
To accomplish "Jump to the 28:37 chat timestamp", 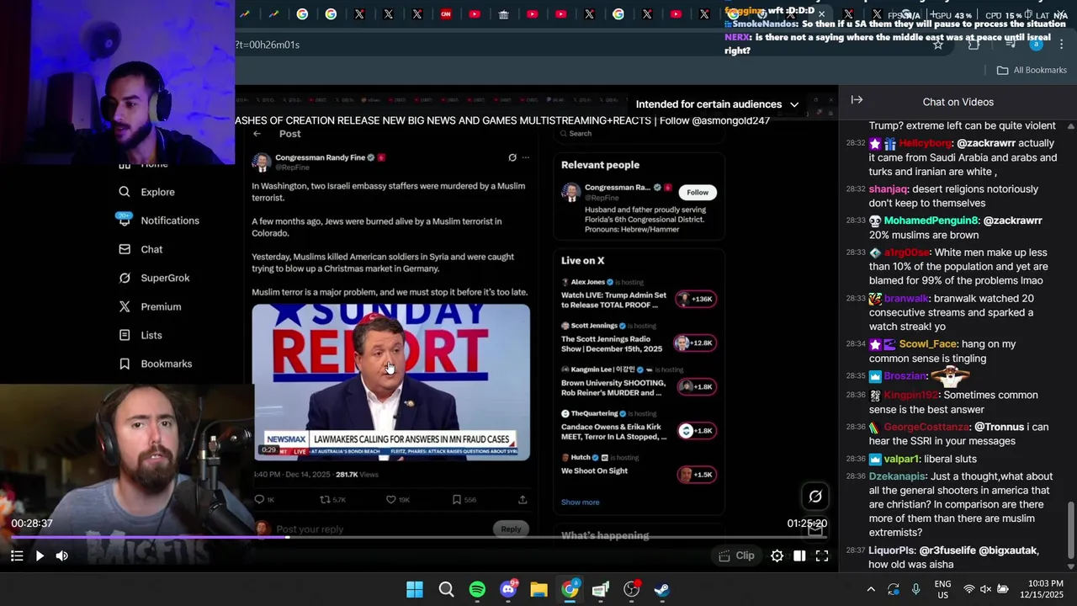I will (x=855, y=550).
